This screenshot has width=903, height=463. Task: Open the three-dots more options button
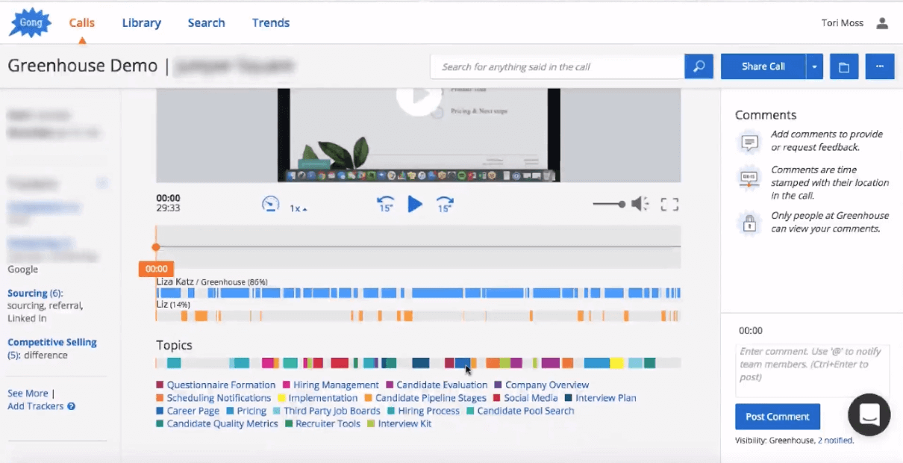pos(880,66)
